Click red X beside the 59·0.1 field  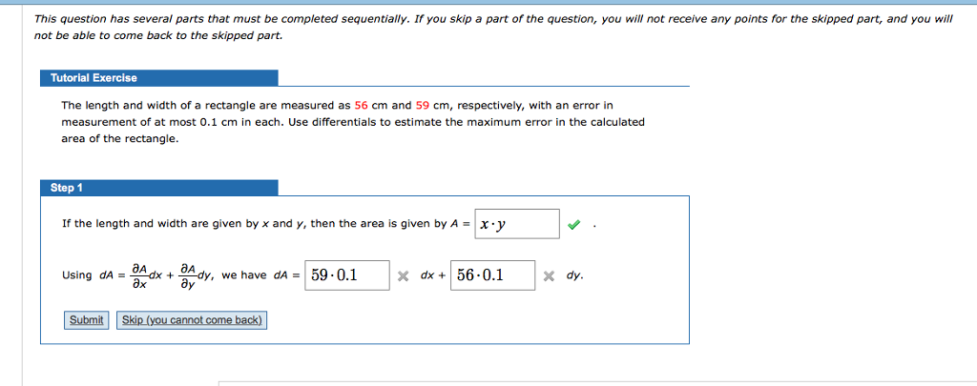403,276
